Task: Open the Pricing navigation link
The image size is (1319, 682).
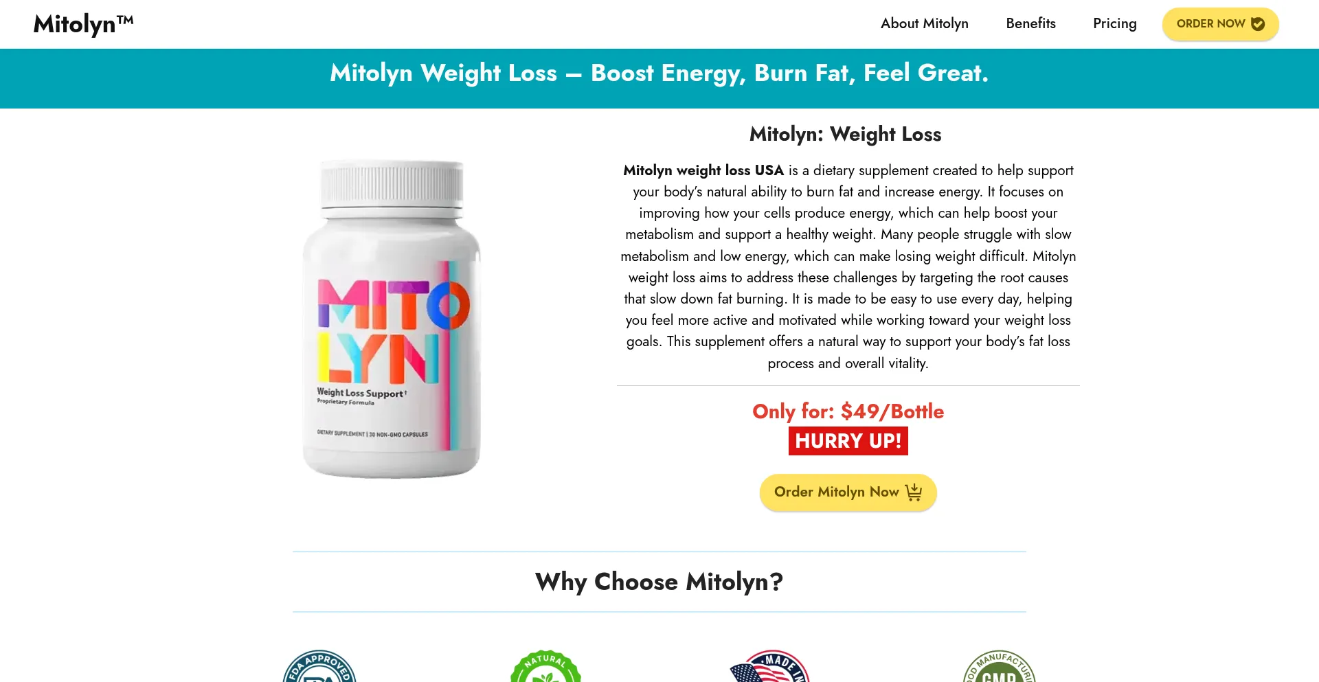Action: tap(1115, 23)
